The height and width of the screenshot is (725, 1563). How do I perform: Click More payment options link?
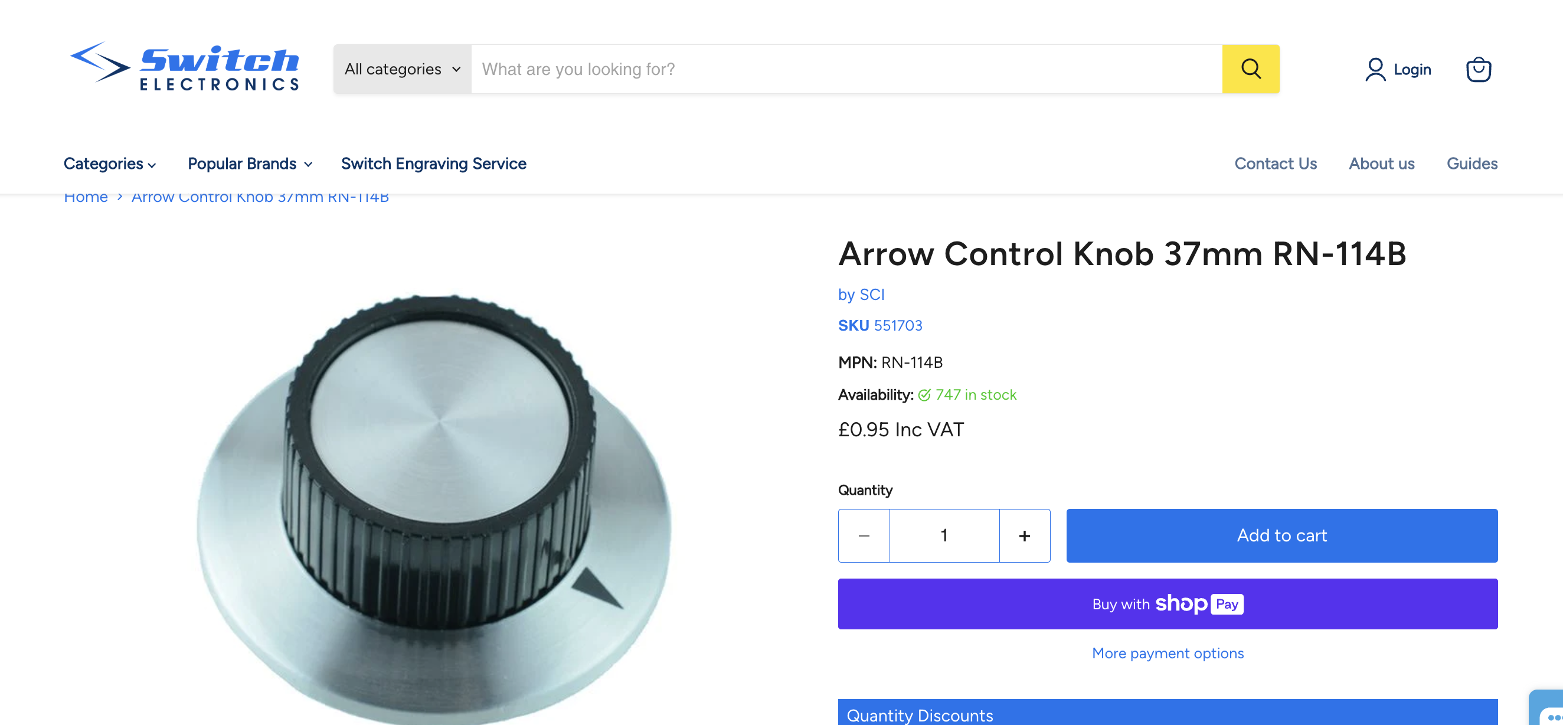[x=1167, y=653]
